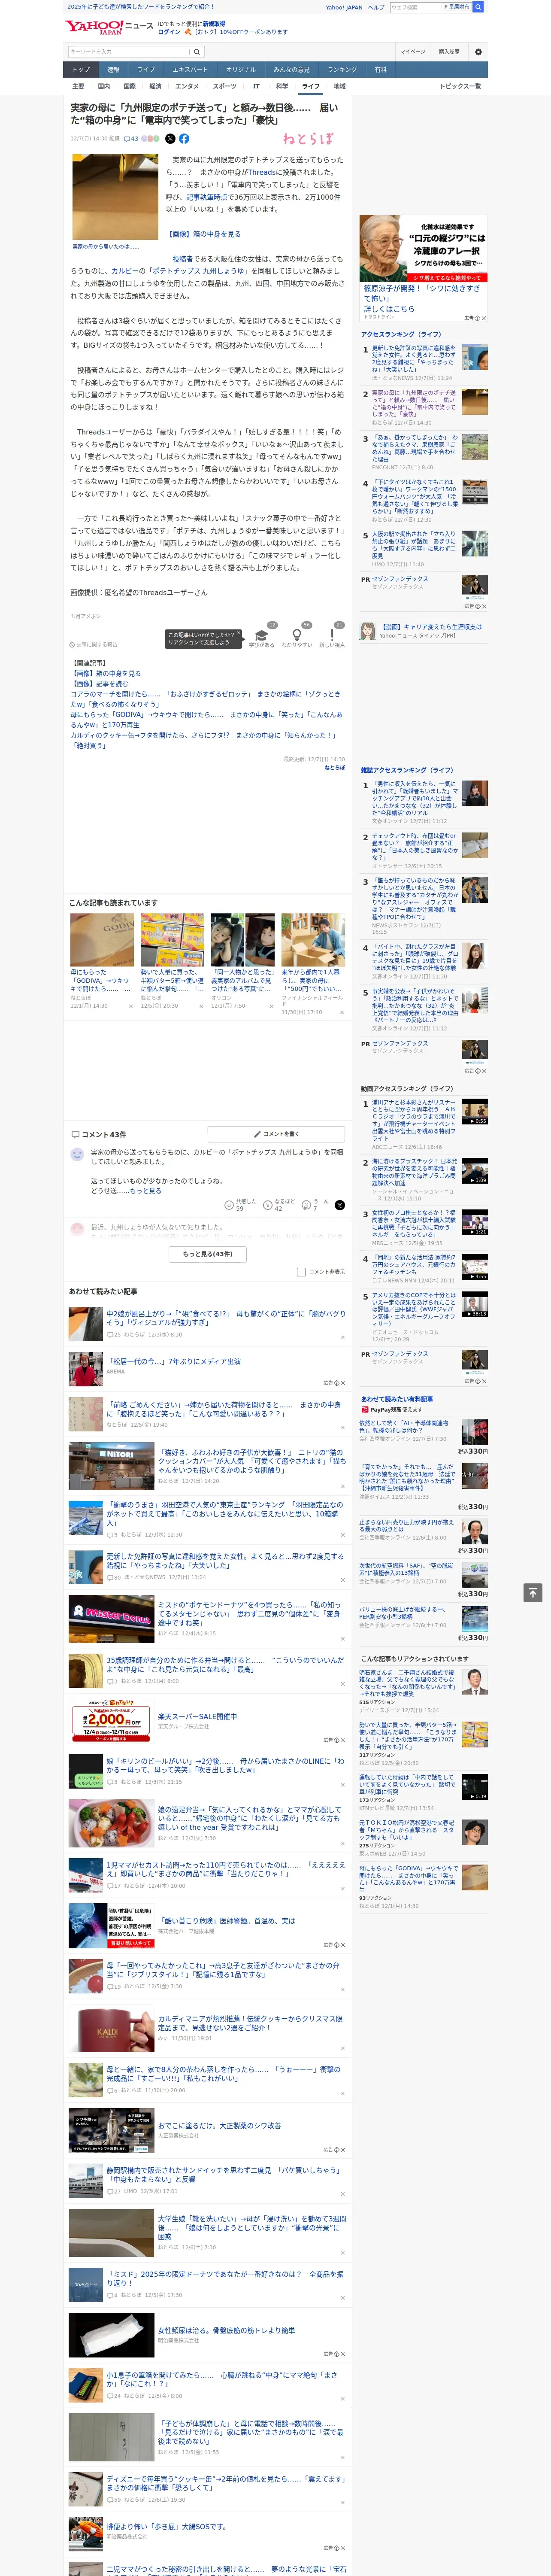The width and height of the screenshot is (551, 2576).
Task: Open the settings gear icon
Action: tap(478, 51)
